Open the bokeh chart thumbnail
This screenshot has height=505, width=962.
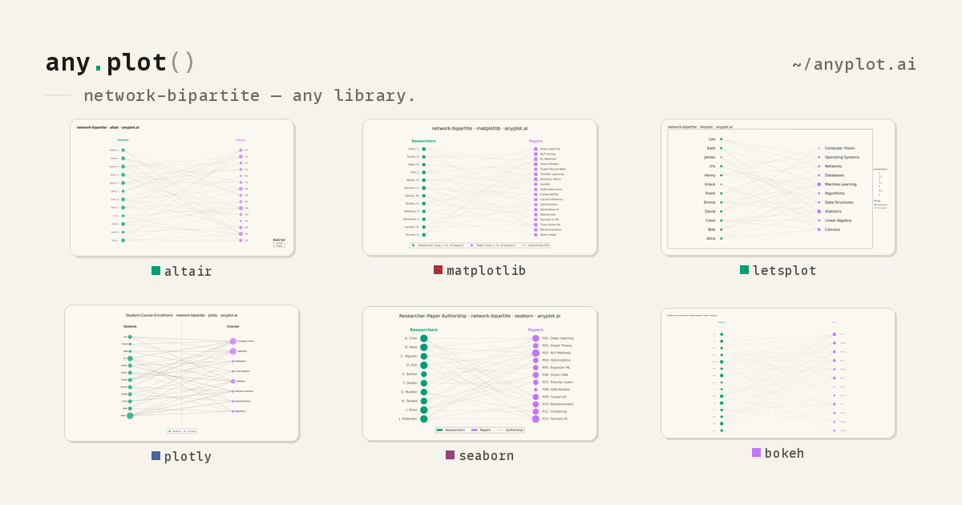[x=778, y=373]
